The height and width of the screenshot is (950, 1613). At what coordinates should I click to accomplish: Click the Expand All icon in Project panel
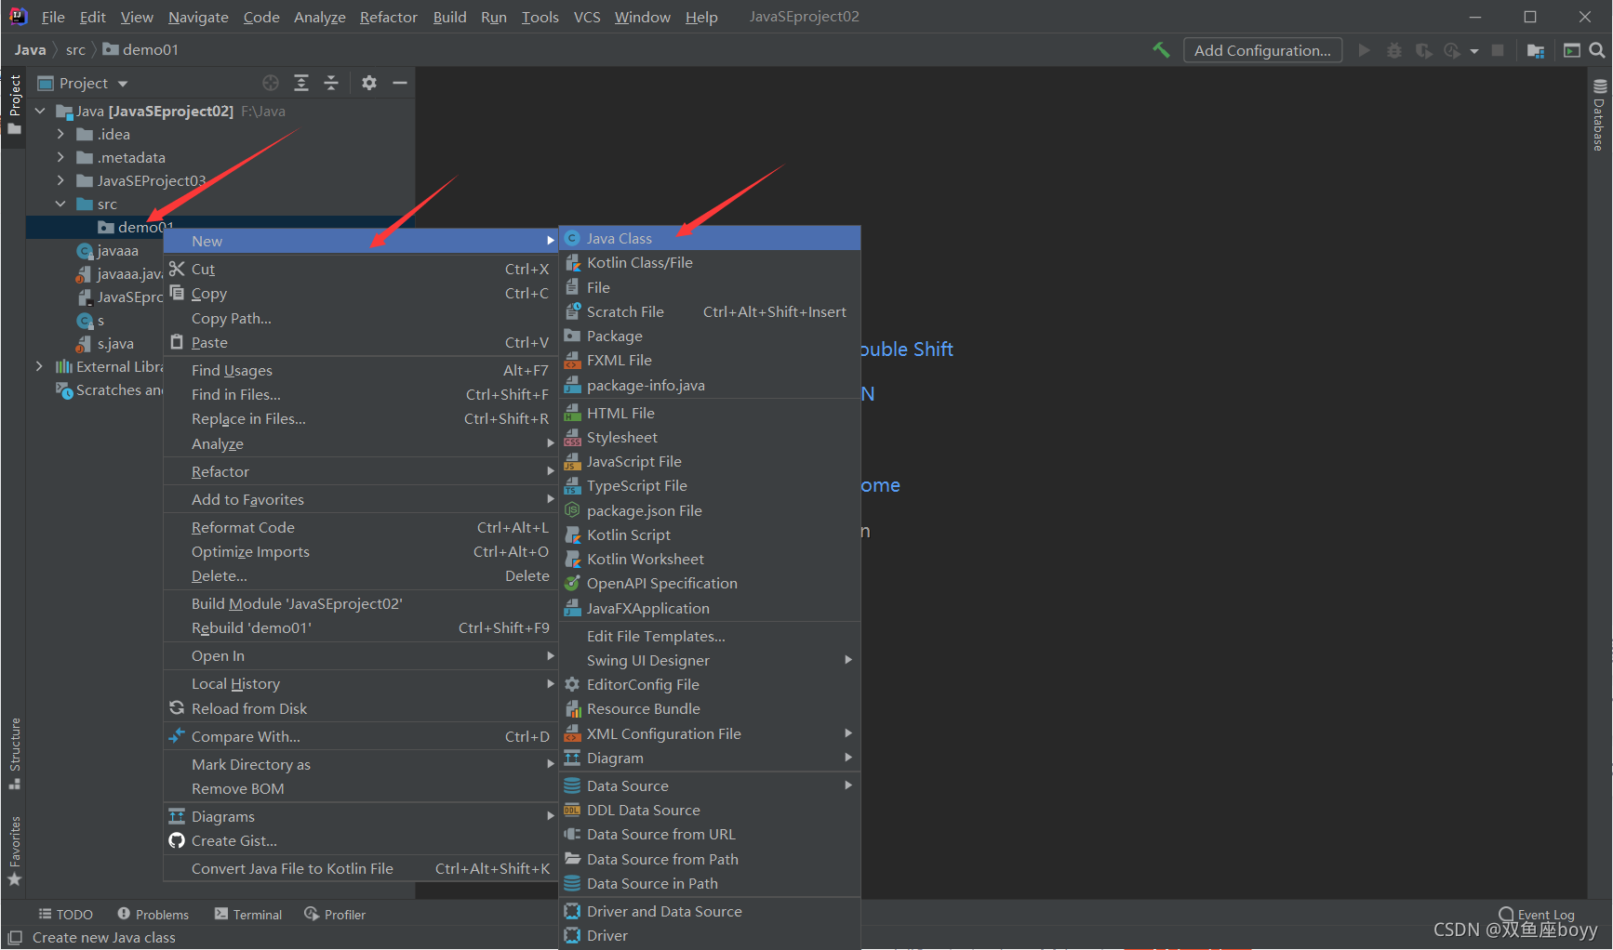coord(301,83)
